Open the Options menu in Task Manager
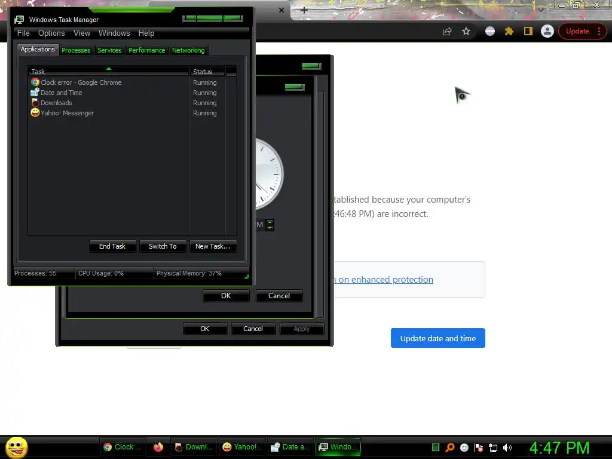The height and width of the screenshot is (459, 612). click(x=51, y=33)
